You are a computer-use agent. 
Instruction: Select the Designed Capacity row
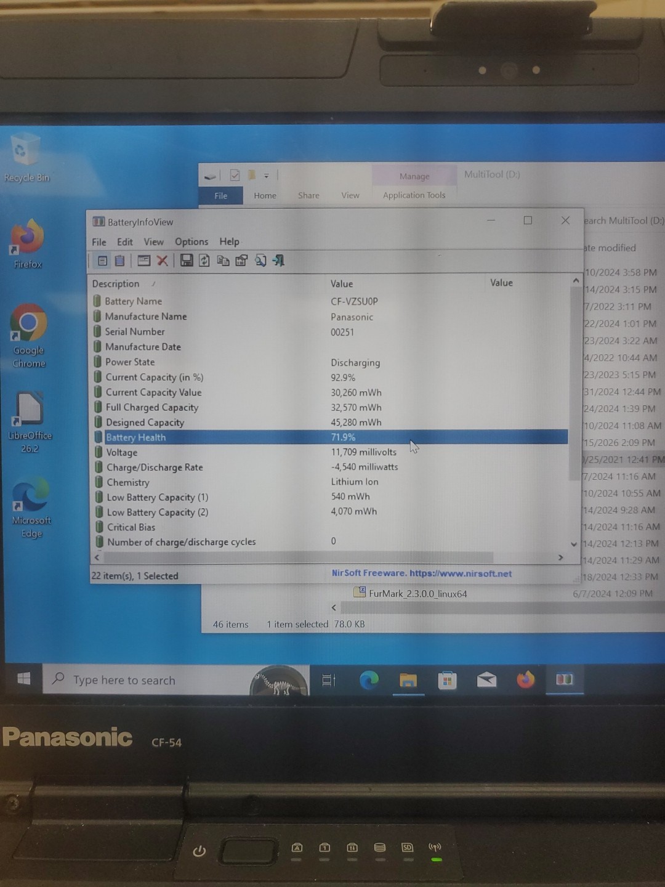329,423
